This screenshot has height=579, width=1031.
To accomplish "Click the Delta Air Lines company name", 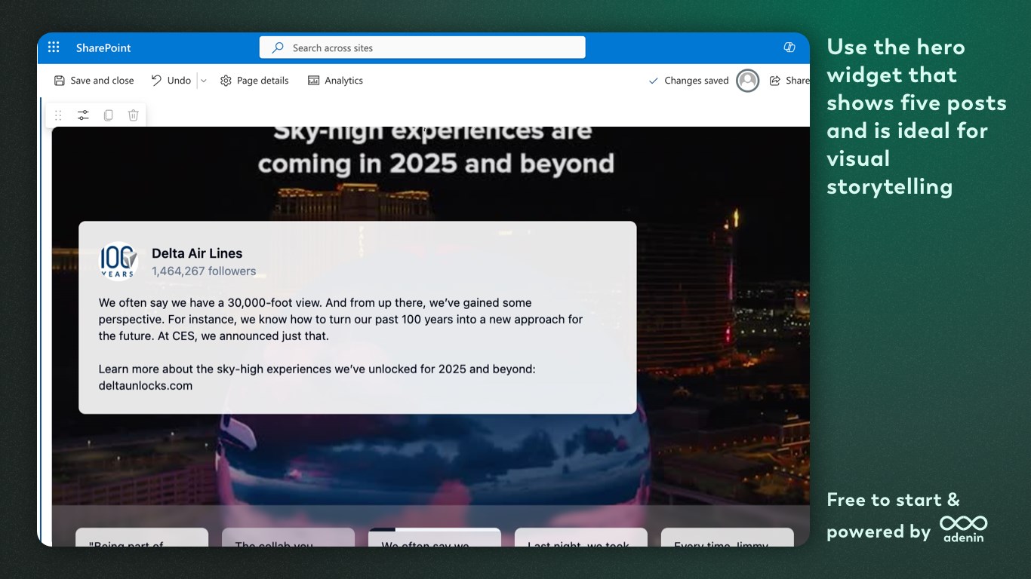I will (x=197, y=253).
